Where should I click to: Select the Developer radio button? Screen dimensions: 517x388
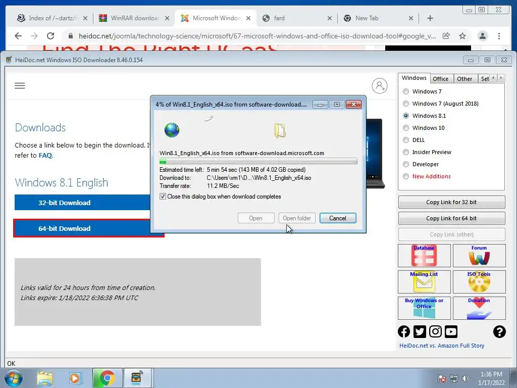tap(406, 164)
